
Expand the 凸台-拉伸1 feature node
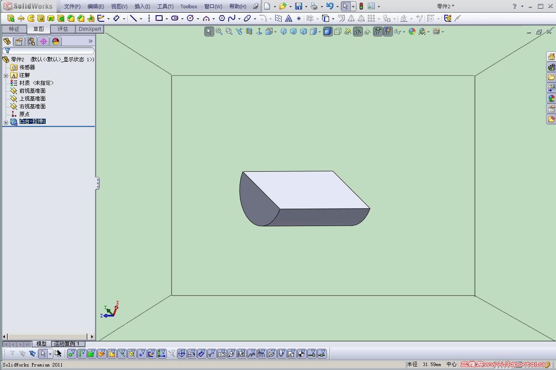tap(6, 122)
